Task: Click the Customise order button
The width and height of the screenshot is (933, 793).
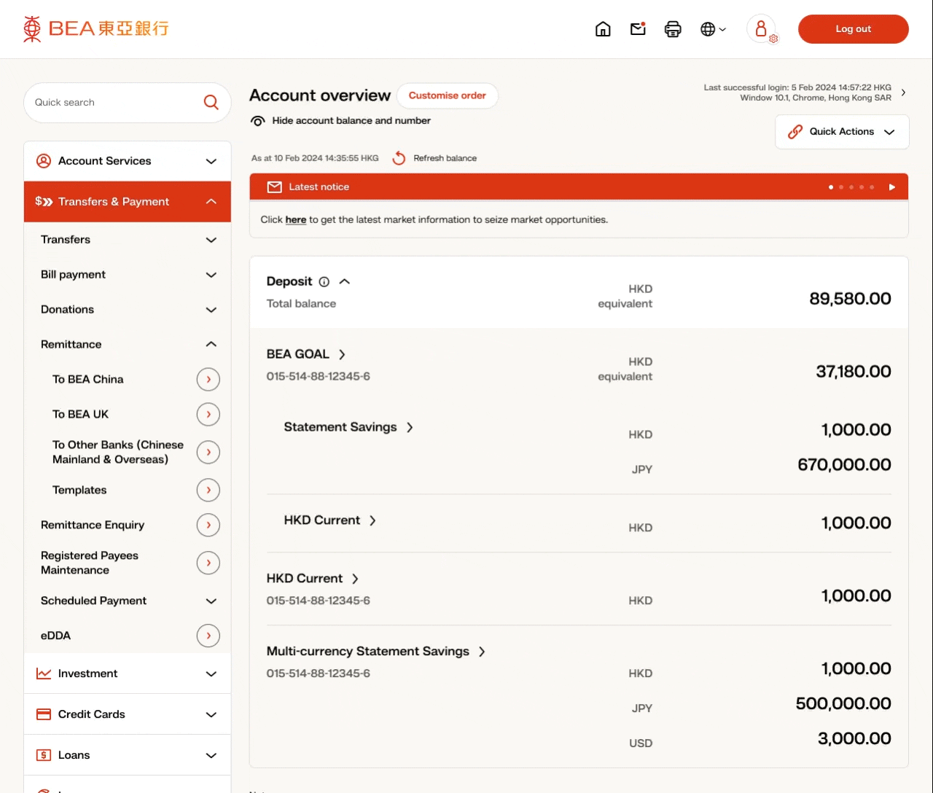Action: [448, 95]
